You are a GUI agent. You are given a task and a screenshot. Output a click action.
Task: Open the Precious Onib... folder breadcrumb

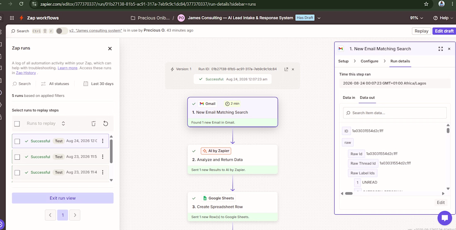coord(150,18)
